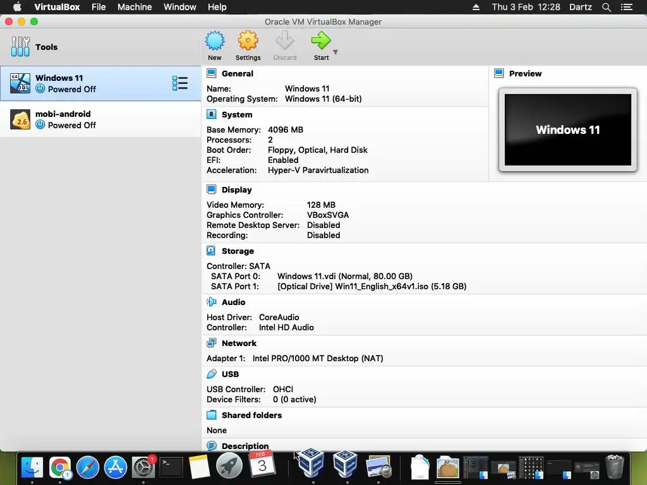The image size is (647, 485).
Task: Click the 4096 MB base memory value
Action: [x=286, y=129]
